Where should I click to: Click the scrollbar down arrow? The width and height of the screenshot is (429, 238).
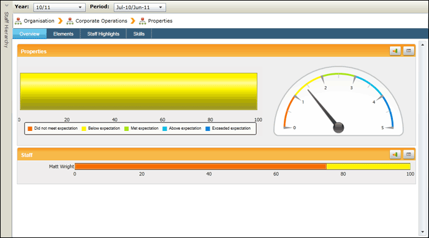[x=423, y=232]
